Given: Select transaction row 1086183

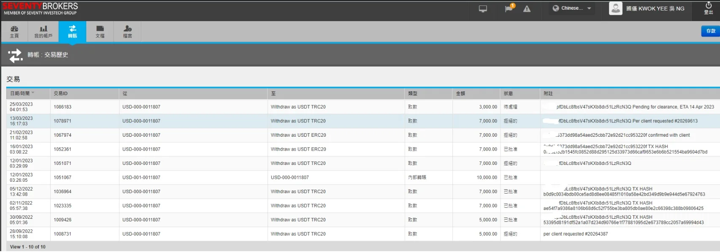Looking at the screenshot, I should click(62, 107).
